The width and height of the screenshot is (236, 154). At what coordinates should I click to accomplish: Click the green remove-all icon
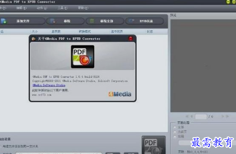(92, 21)
